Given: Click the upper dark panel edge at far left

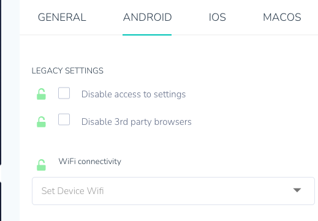Looking at the screenshot, I should (x=1, y=81).
